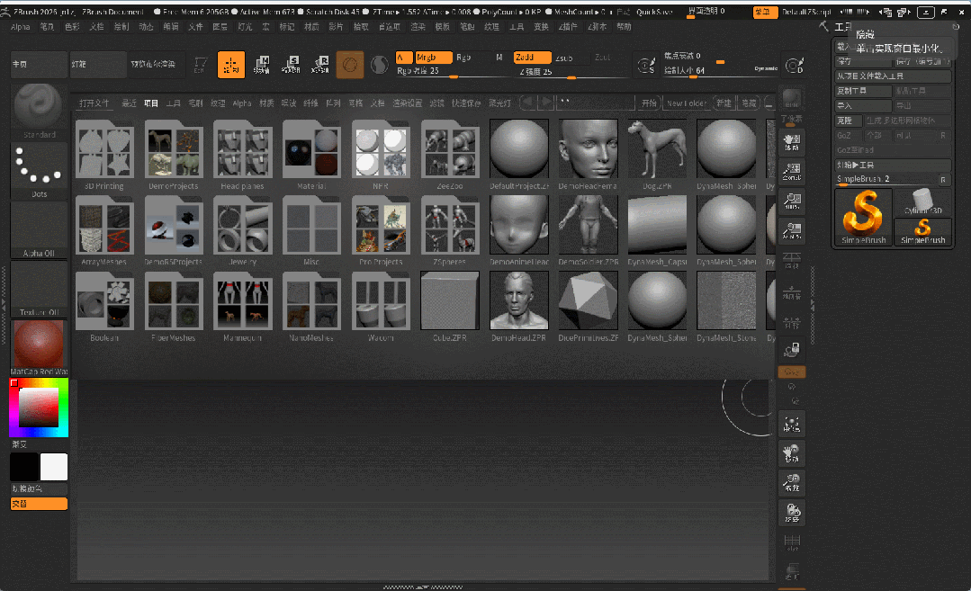Open the Help menu (帮助)
This screenshot has height=591, width=971.
pyautogui.click(x=624, y=27)
